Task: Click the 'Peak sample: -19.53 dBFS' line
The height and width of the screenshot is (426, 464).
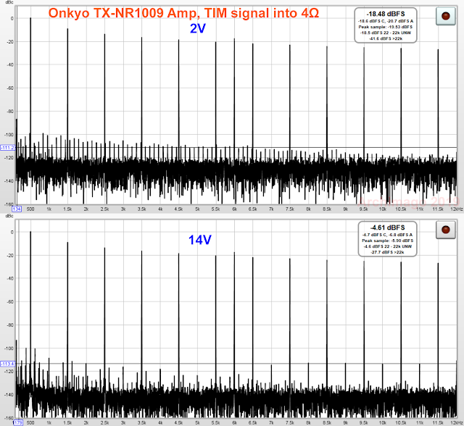Action: point(386,27)
